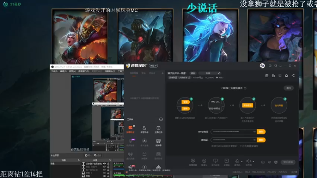The image size is (317, 178).
Task: Add the 摄像头 camera source
Action: (x=204, y=162)
